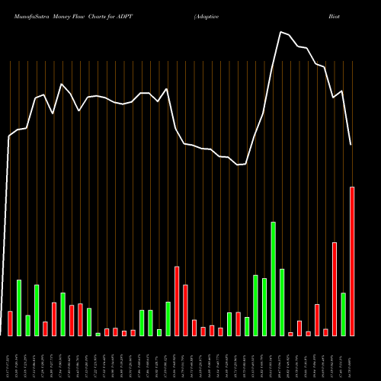Select the first red bar at chart start
381x381 pixels.
point(10,324)
